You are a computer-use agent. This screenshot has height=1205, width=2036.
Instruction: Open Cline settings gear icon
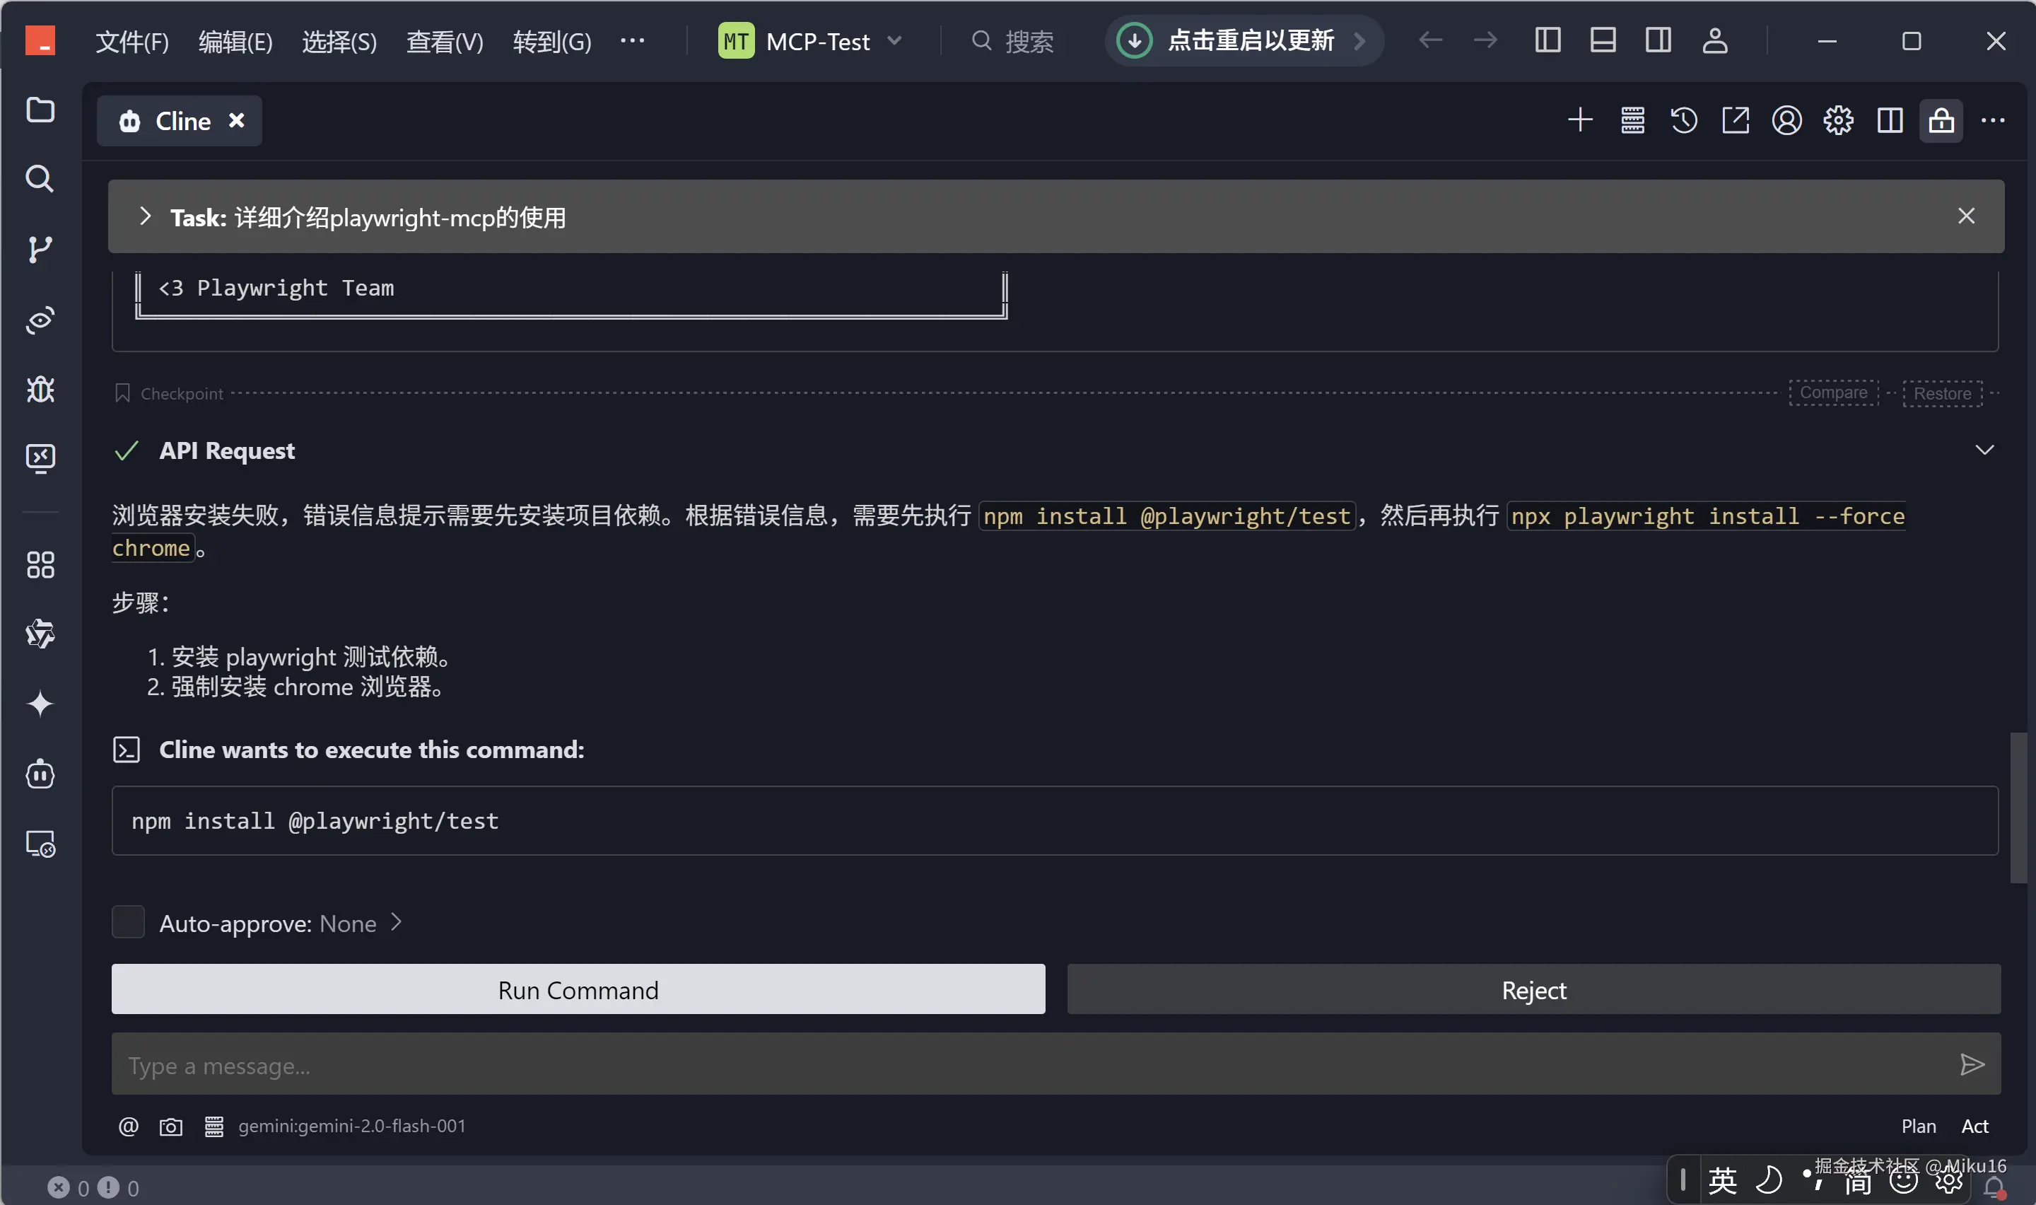click(x=1838, y=121)
